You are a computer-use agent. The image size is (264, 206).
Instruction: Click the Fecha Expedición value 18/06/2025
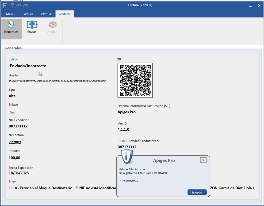[19, 173]
